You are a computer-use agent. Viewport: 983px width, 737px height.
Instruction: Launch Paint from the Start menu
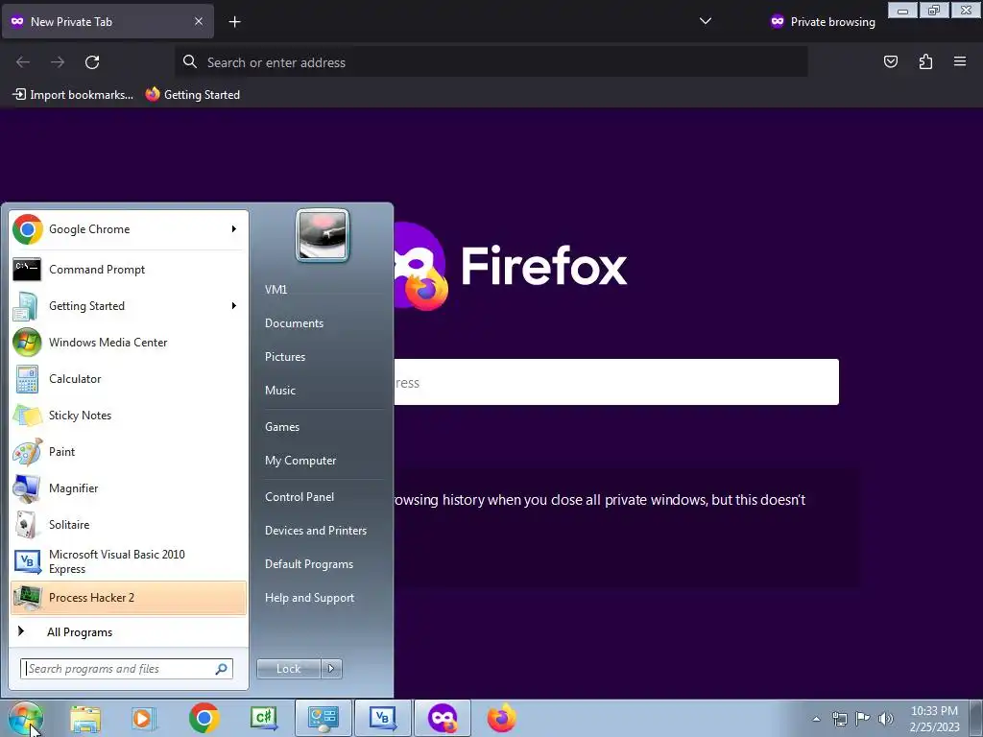pos(129,451)
